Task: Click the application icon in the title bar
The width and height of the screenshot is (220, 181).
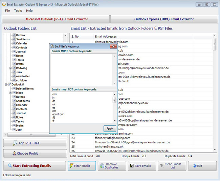Action: tap(4, 4)
